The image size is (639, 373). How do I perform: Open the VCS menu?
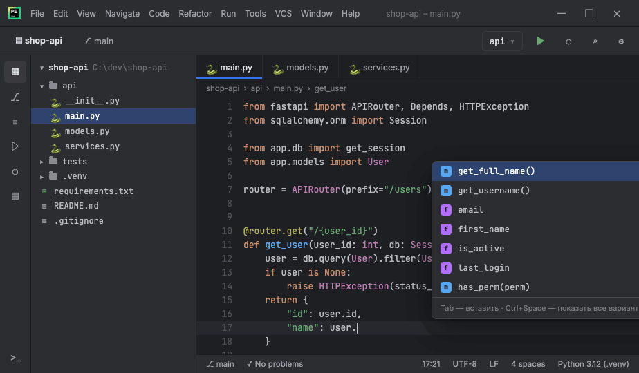(284, 13)
